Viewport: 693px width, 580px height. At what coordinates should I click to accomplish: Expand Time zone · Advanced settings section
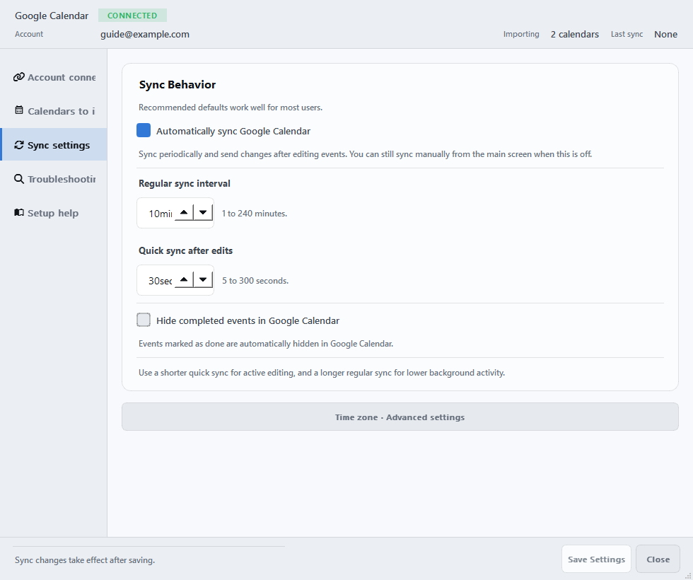(400, 417)
